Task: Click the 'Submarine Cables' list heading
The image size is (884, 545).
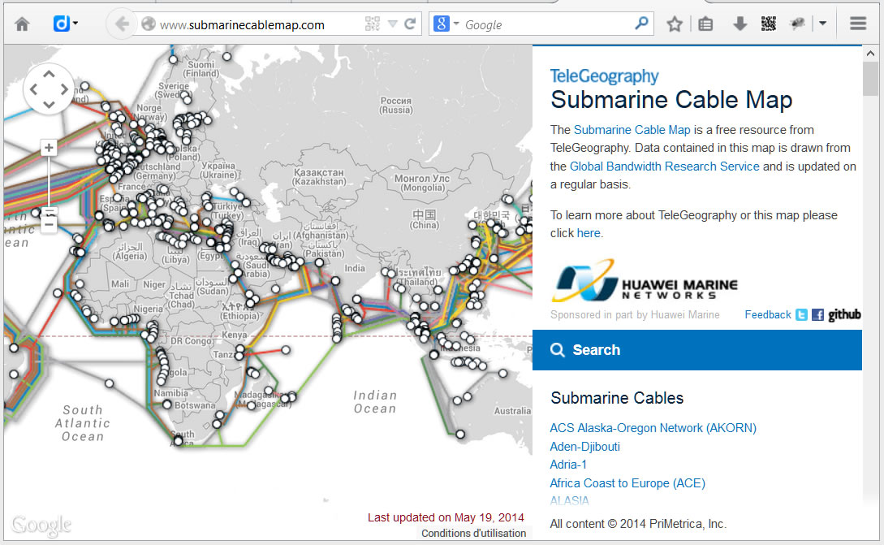Action: [617, 398]
